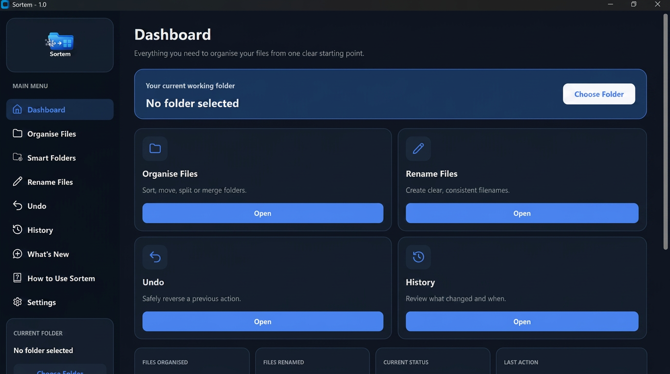Click the Settings gear icon in sidebar

[x=18, y=302]
